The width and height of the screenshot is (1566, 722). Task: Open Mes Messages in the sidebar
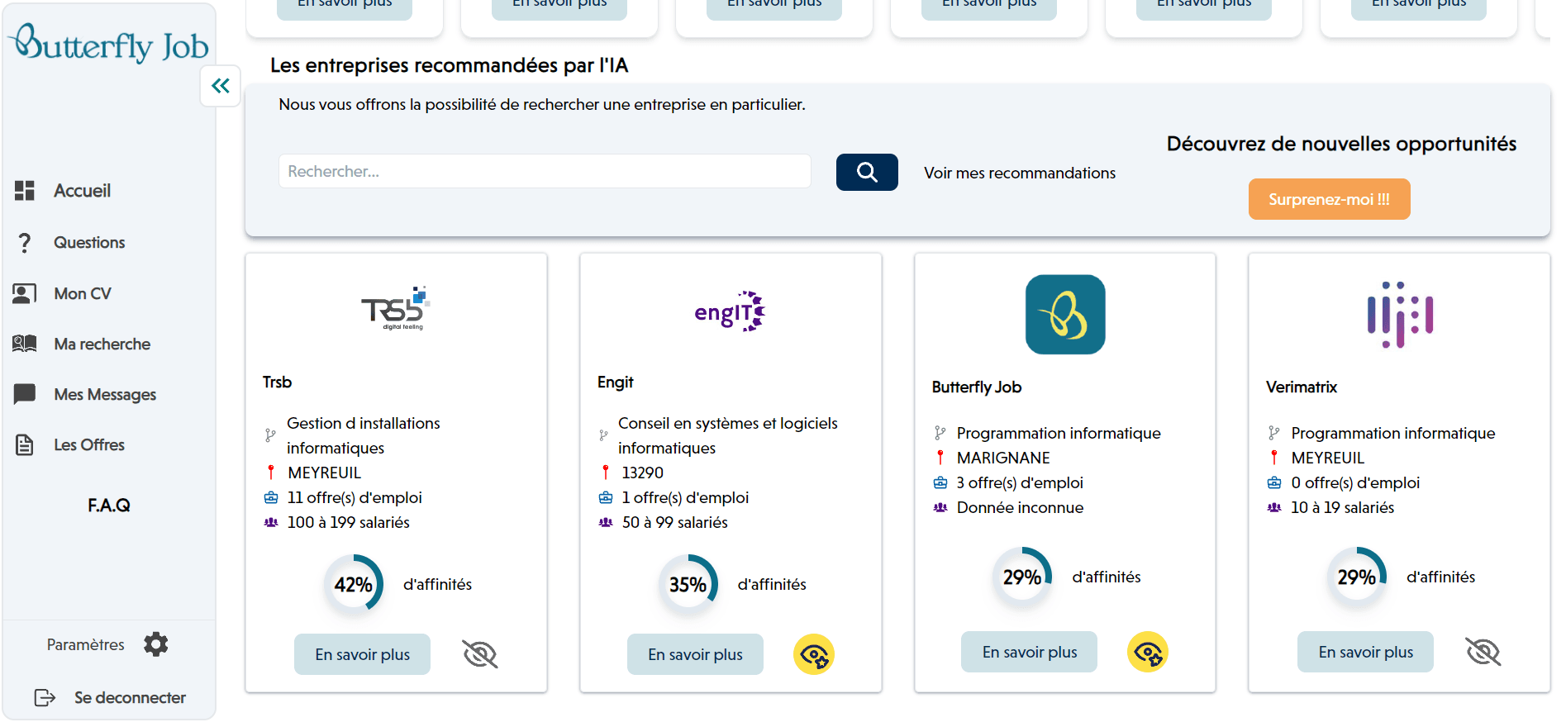[x=105, y=394]
